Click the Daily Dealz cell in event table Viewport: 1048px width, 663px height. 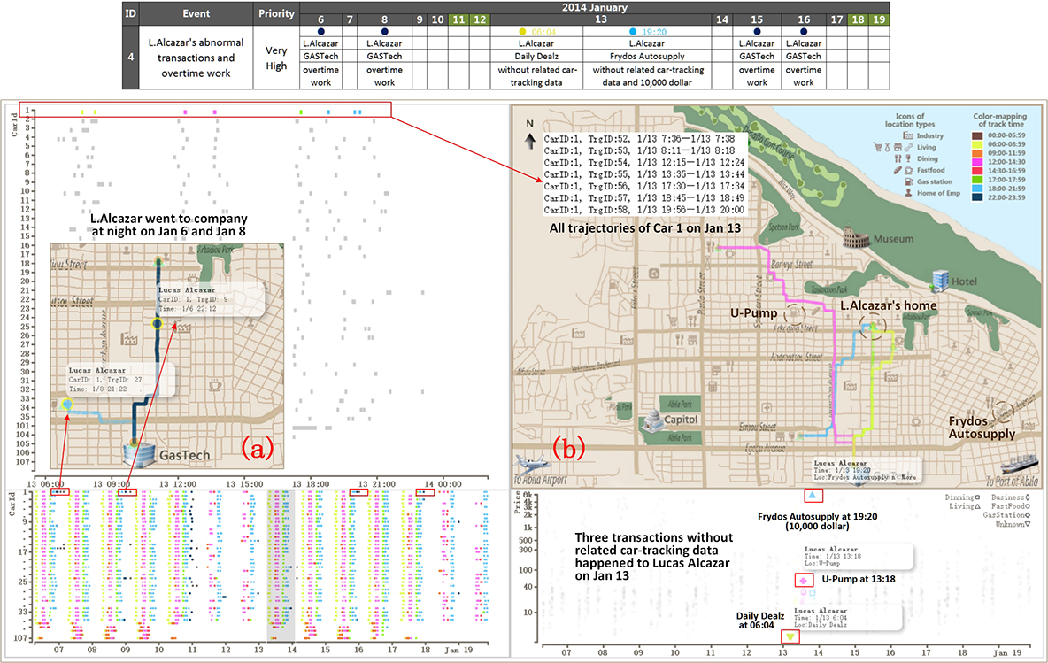pyautogui.click(x=536, y=56)
